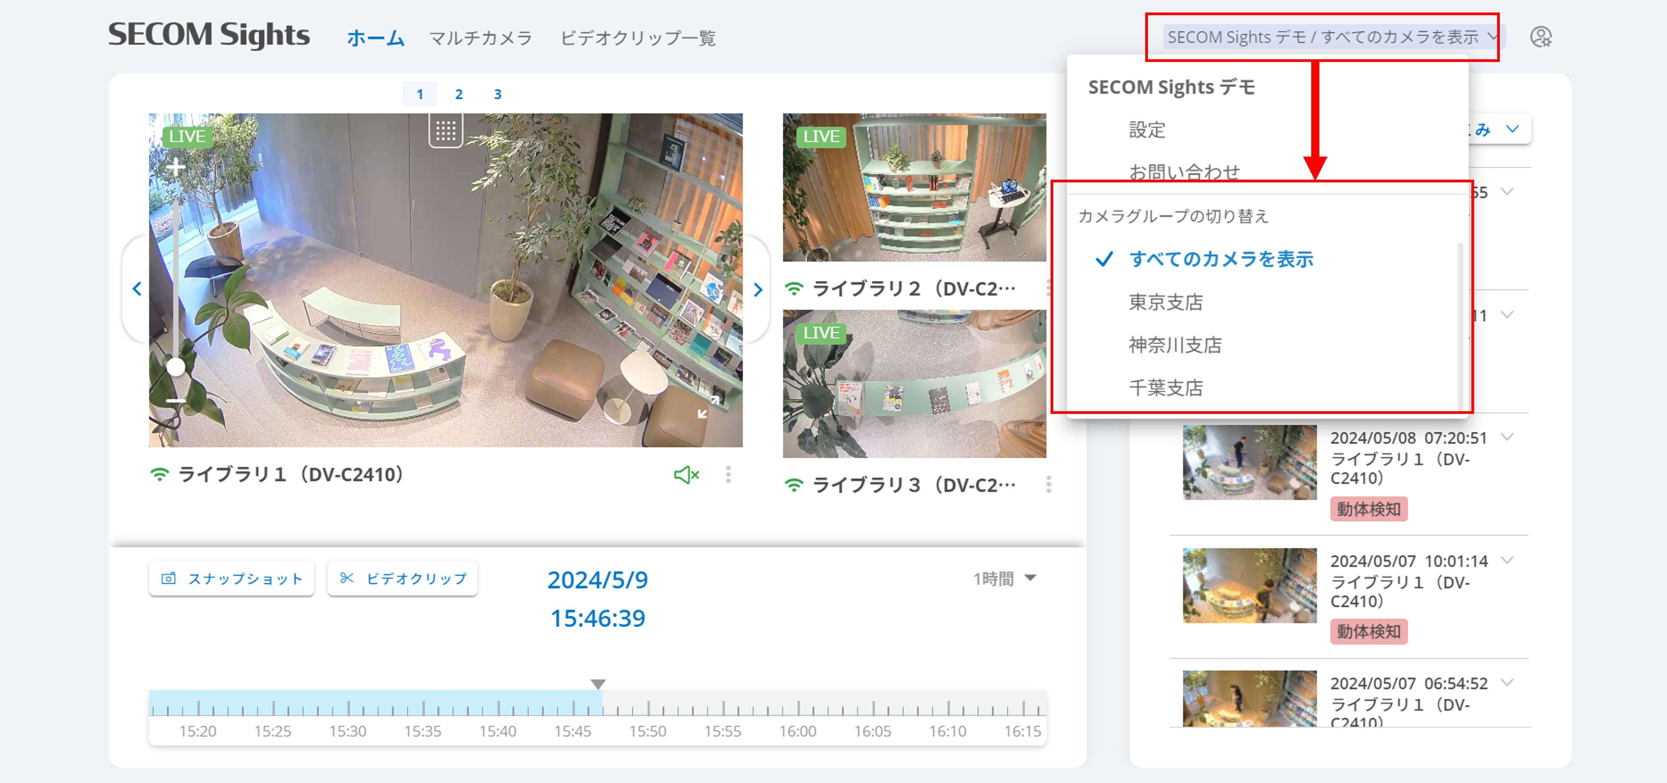Expand the 10:01:14 event entry chevron
Viewport: 1667px width, 783px height.
[x=1507, y=560]
